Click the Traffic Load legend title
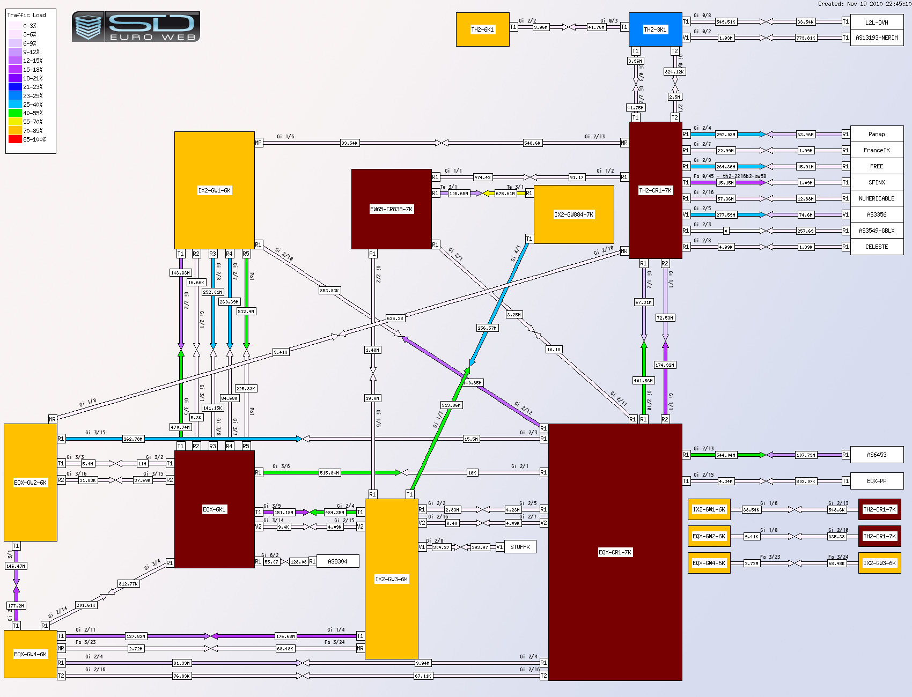The image size is (912, 697). (x=27, y=15)
